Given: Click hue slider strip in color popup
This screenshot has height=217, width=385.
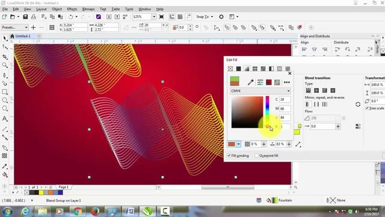Looking at the screenshot, I should click(x=267, y=112).
